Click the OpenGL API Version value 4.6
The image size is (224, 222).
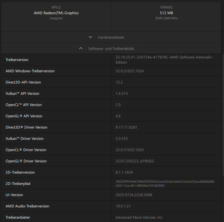tap(118, 116)
